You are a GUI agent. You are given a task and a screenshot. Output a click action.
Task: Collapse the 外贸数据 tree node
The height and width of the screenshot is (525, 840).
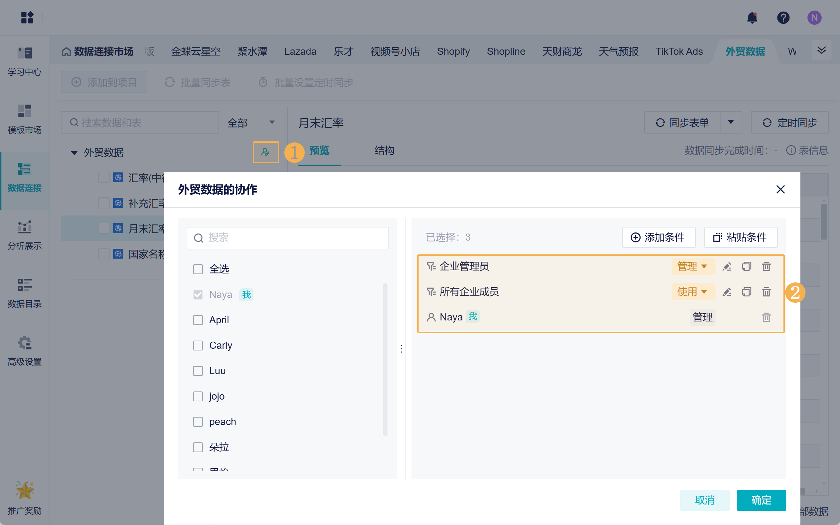[74, 153]
